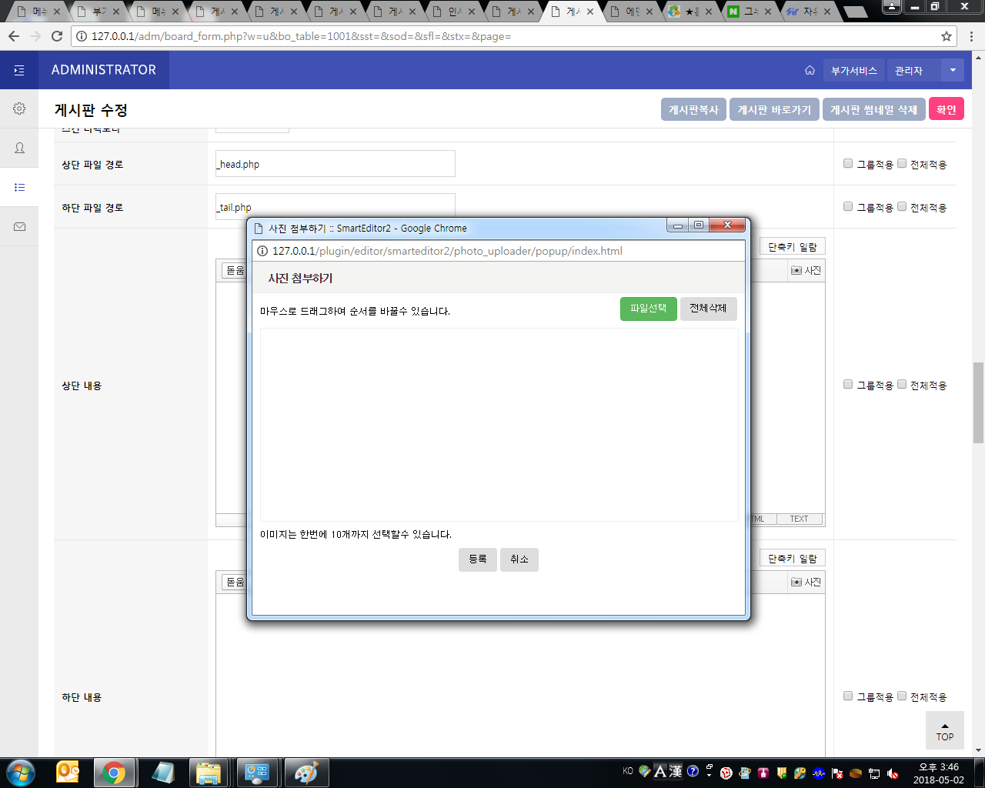
Task: Click the ADMINISTRATOR logo text
Action: click(x=104, y=70)
